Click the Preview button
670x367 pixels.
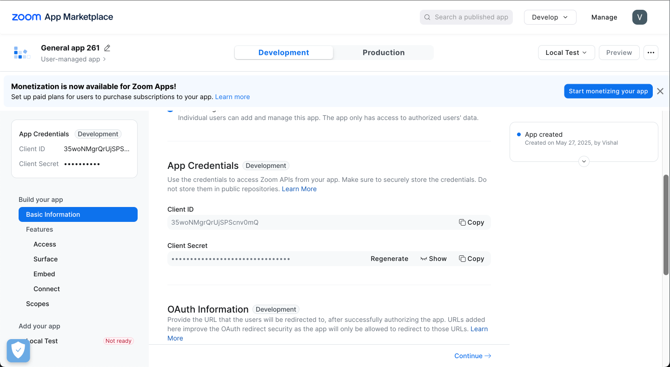[619, 53]
